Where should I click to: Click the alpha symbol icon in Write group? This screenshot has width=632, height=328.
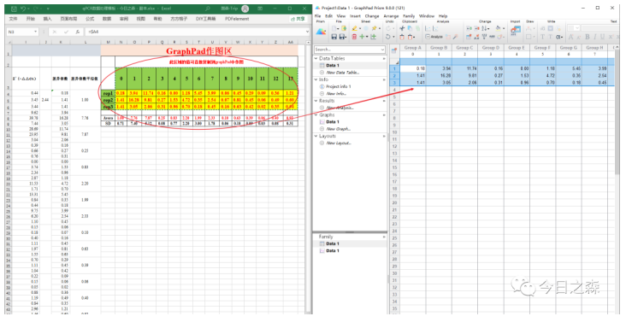[x=558, y=37]
